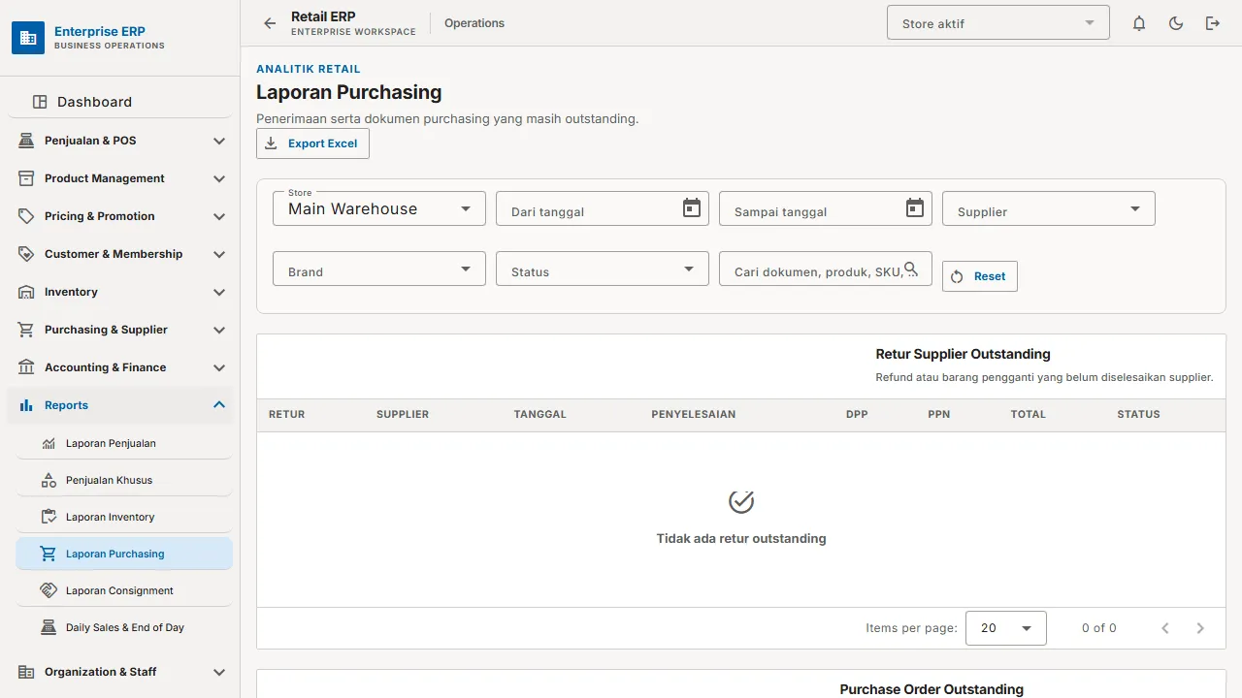1242x698 pixels.
Task: Click the Sampai tanggal date field
Action: tap(826, 208)
